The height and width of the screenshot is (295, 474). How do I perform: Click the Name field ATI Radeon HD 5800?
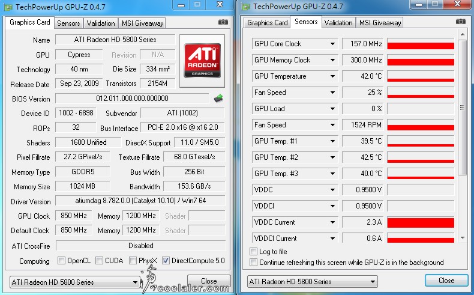(115, 40)
